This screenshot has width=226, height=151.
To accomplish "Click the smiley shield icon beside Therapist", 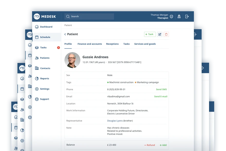I will (x=171, y=17).
